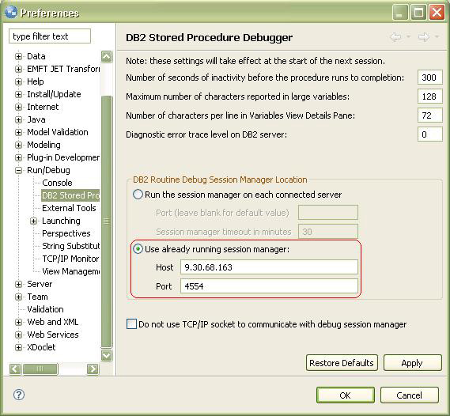Expand the Model Validation node
450x416 pixels.
point(18,132)
